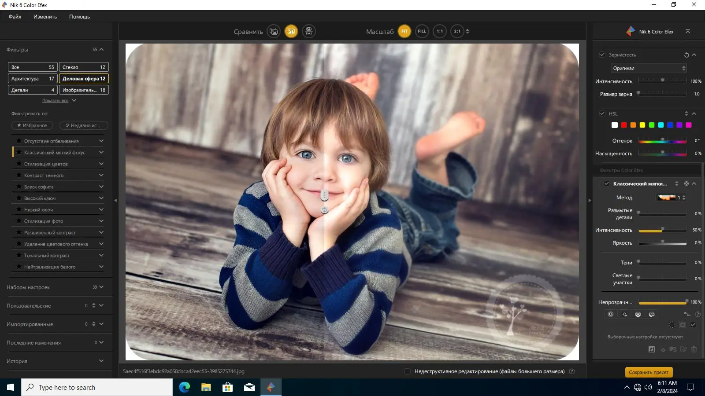
Task: Set zoom scale to 1:1
Action: point(440,31)
